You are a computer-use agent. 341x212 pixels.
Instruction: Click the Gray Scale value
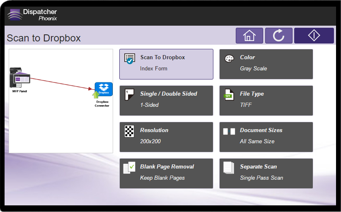click(253, 68)
